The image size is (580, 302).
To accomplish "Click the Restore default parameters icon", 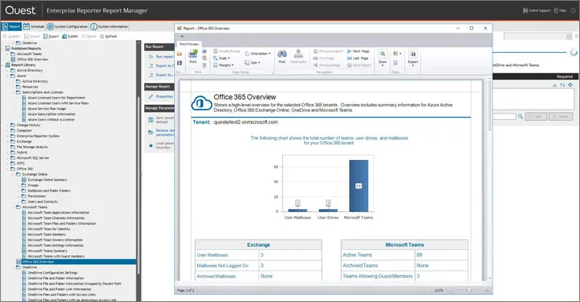I will [151, 132].
